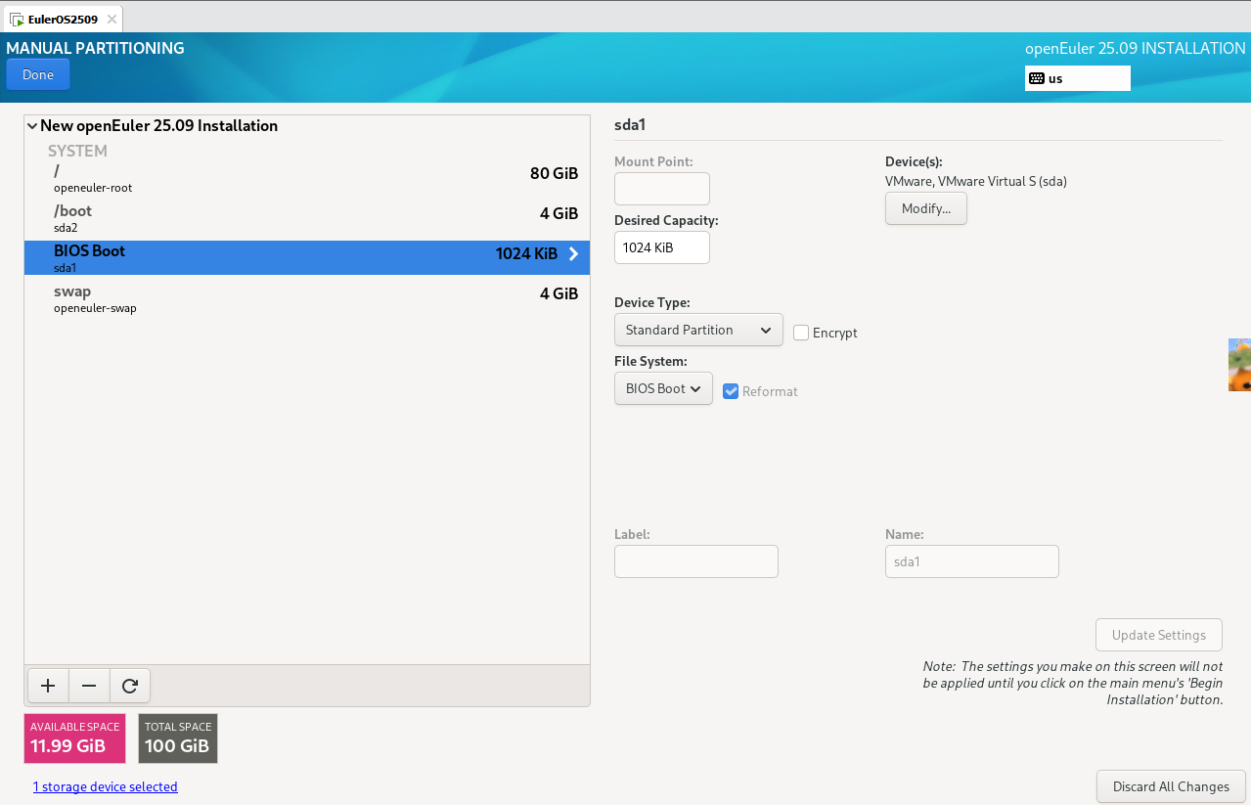Click the Label input field
This screenshot has width=1251, height=805.
(x=696, y=561)
